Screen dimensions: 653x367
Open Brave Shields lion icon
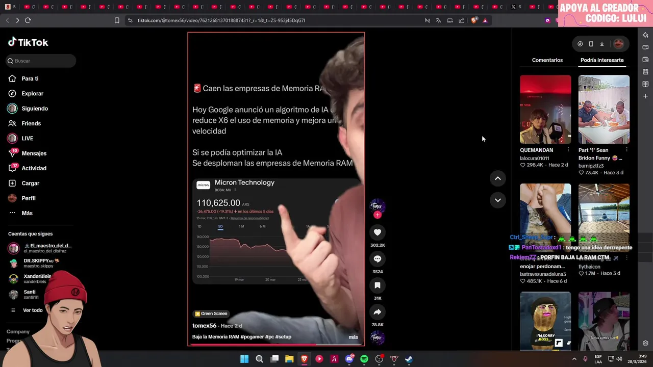point(474,20)
